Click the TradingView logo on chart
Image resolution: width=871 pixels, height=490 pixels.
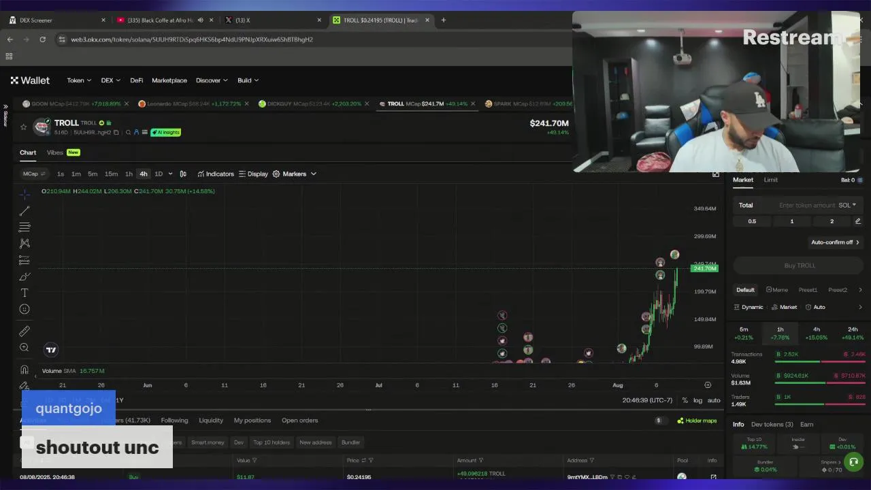(51, 350)
